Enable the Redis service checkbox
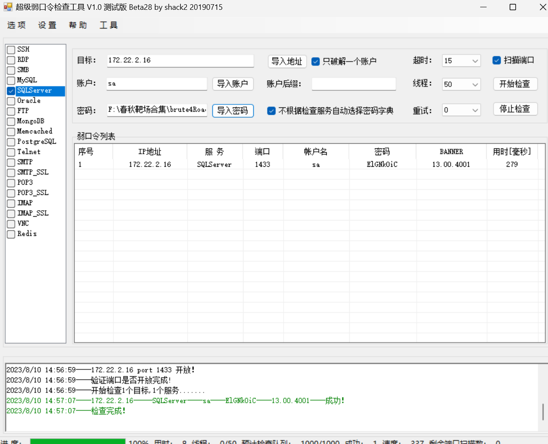The image size is (548, 444). pyautogui.click(x=11, y=234)
